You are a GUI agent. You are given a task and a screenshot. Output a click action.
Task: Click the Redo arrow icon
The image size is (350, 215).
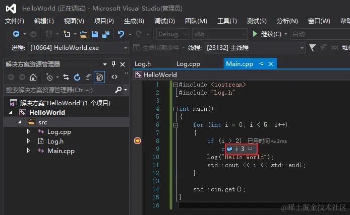point(139,34)
